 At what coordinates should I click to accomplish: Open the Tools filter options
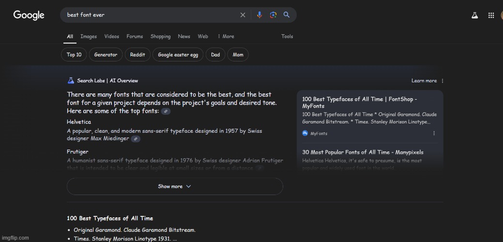tap(287, 36)
